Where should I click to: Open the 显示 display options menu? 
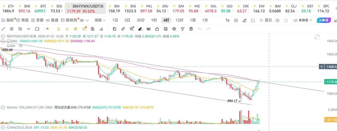point(266,20)
